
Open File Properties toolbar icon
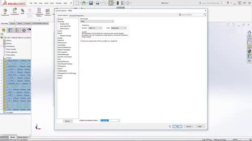pos(122,3)
